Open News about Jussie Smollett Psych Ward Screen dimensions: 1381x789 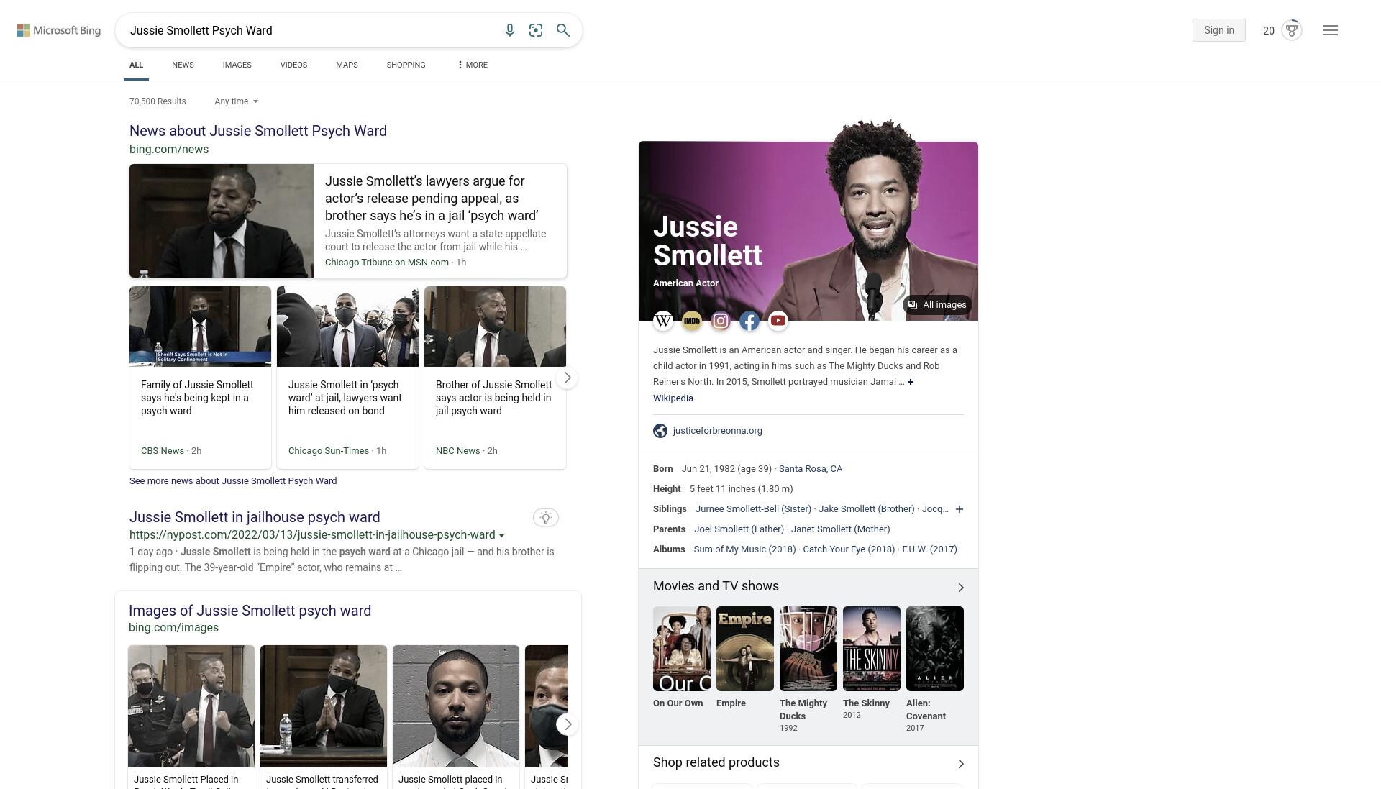coord(258,131)
